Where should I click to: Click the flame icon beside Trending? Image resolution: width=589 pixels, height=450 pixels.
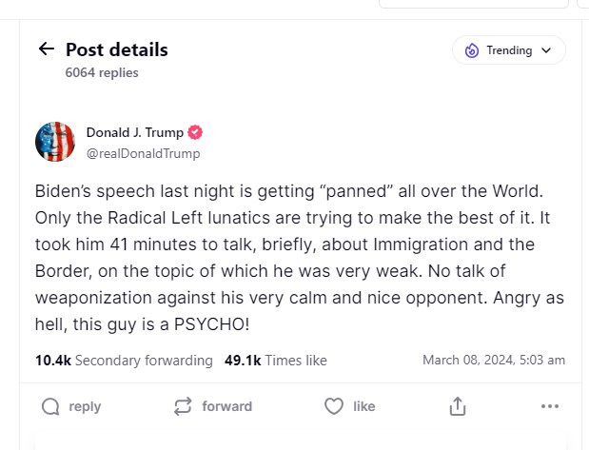coord(472,50)
